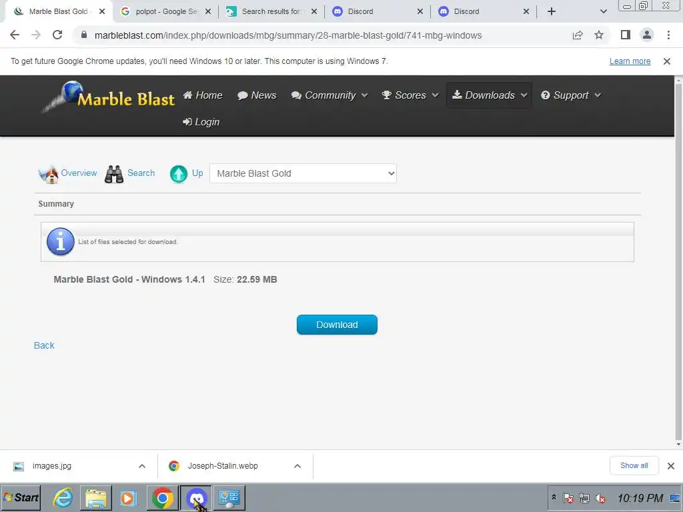683x512 pixels.
Task: Click Show all downloads
Action: tap(634, 466)
